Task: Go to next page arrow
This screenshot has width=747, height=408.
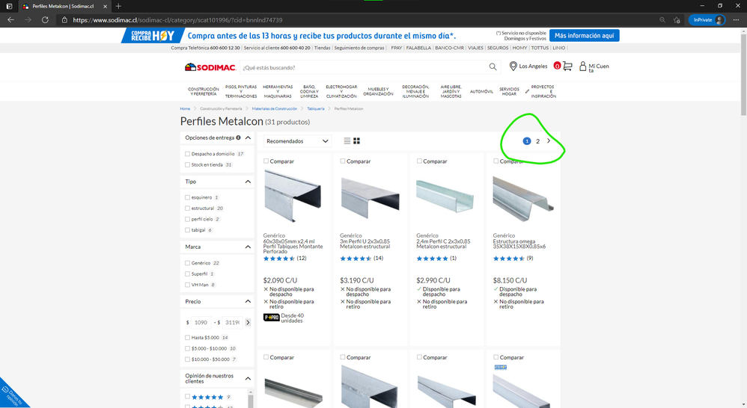Action: click(x=549, y=140)
